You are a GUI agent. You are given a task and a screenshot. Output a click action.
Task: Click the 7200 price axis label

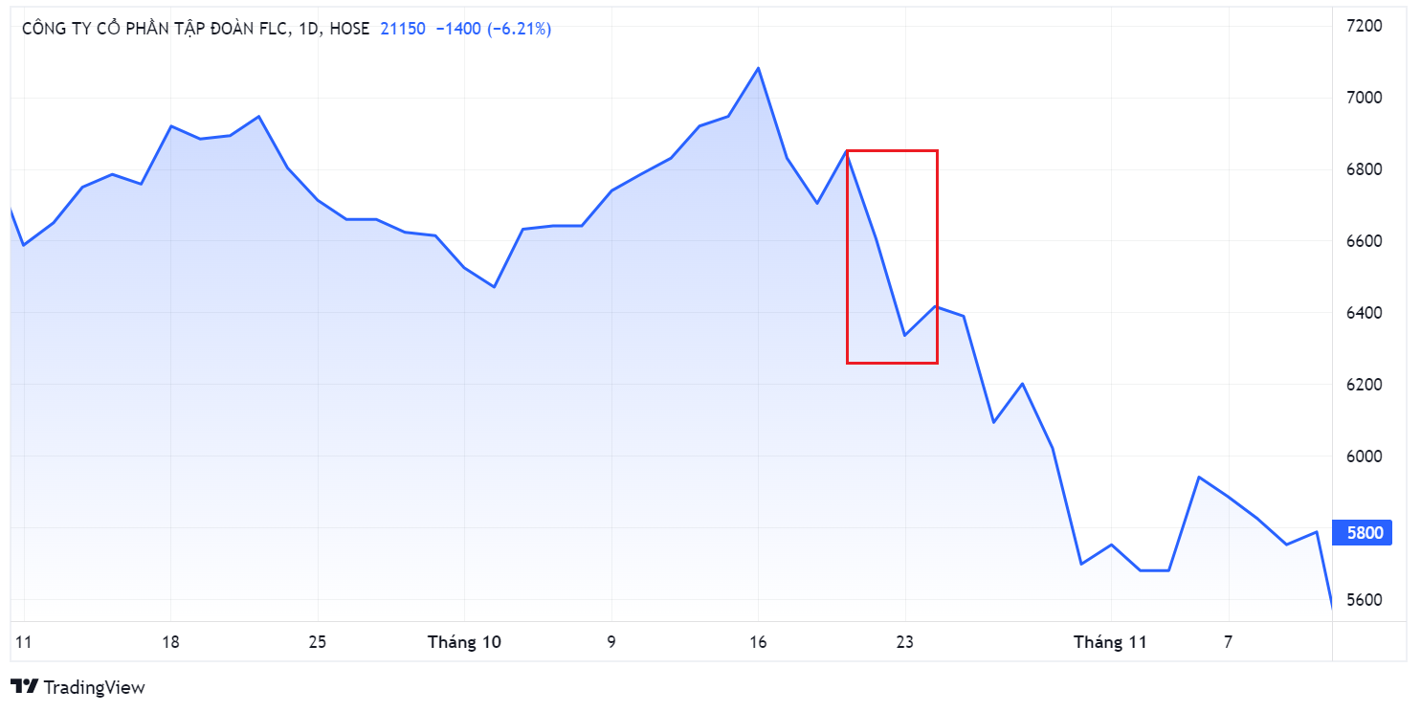coord(1365,26)
